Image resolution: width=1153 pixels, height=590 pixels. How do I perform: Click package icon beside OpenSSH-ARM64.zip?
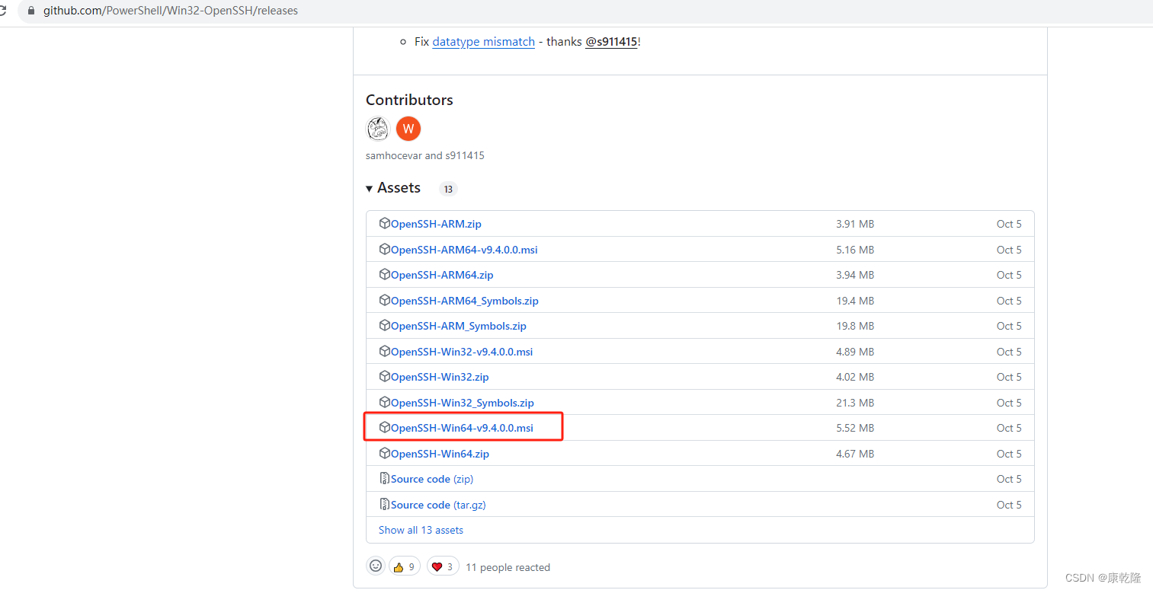[x=385, y=275]
